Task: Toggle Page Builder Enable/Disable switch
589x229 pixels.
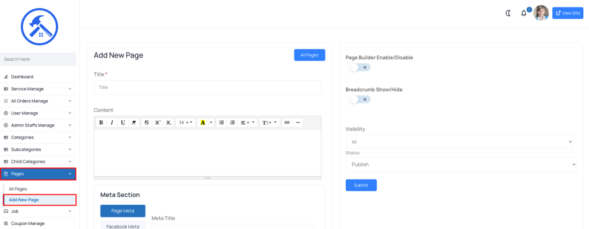Action: tap(360, 67)
